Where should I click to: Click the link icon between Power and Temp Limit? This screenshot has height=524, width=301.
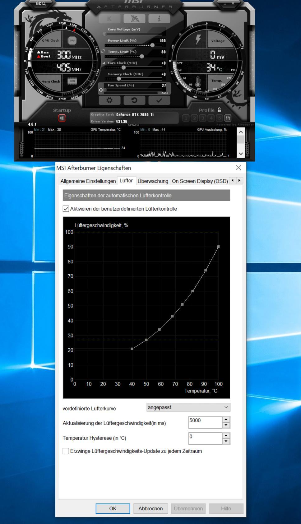(103, 52)
